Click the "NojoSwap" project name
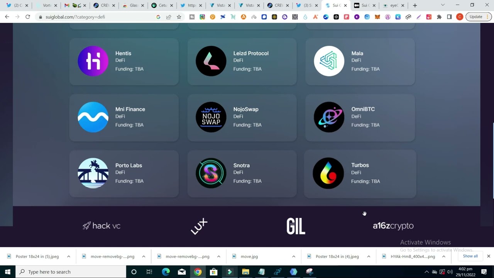 [246, 109]
